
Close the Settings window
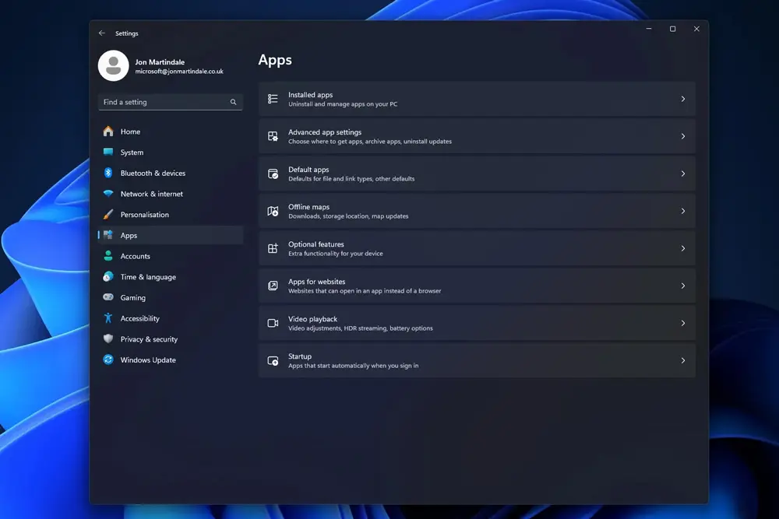tap(696, 29)
